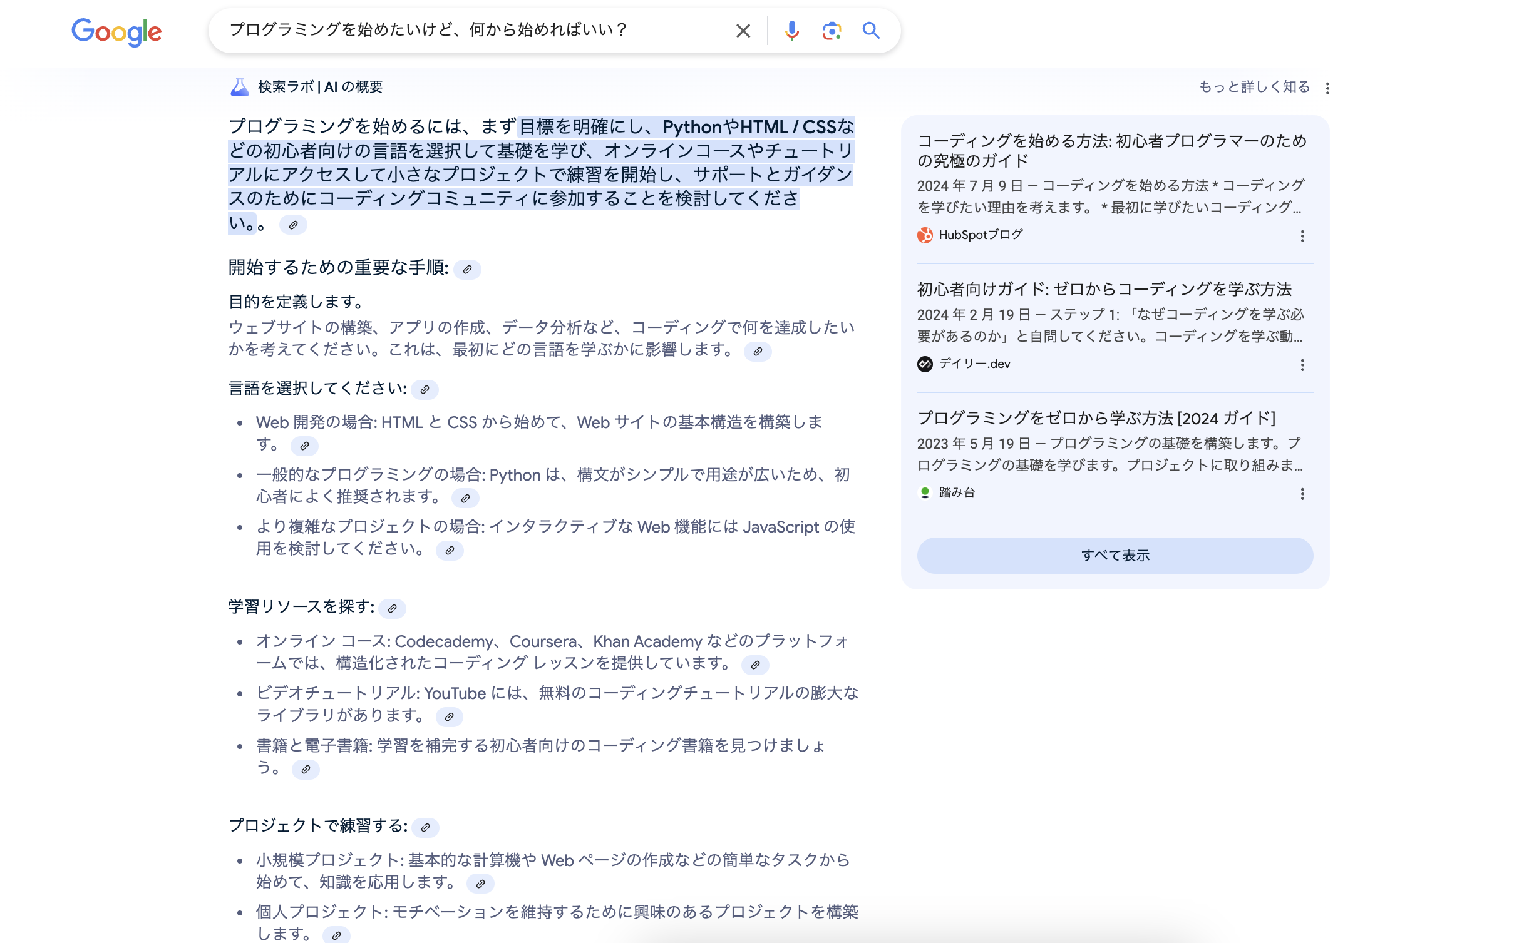Open デイリー.dev result options menu
1524x943 pixels.
1302,365
